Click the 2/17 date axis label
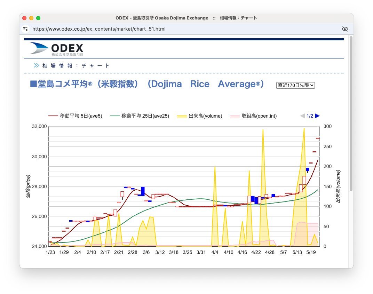Image resolution: width=373 pixels, height=294 pixels. click(105, 252)
